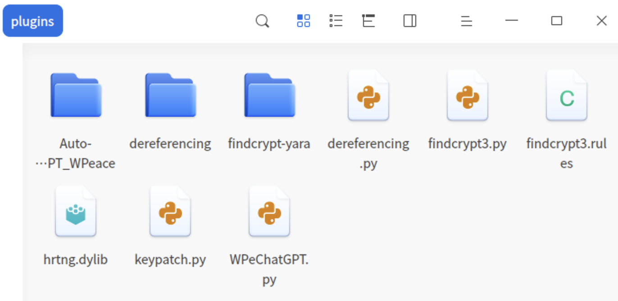This screenshot has width=618, height=301.
Task: Click the 'findcrypt3.rules' file name
Action: (567, 154)
